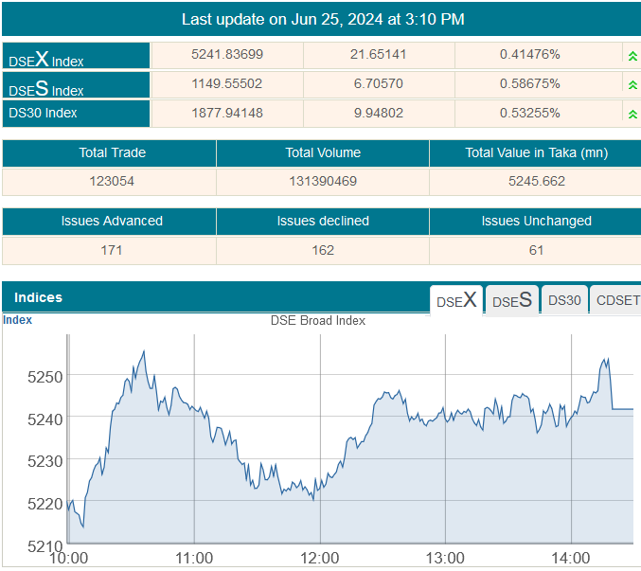Click the DS30 Index green up-arrow icon
The image size is (641, 571).
pyautogui.click(x=632, y=115)
